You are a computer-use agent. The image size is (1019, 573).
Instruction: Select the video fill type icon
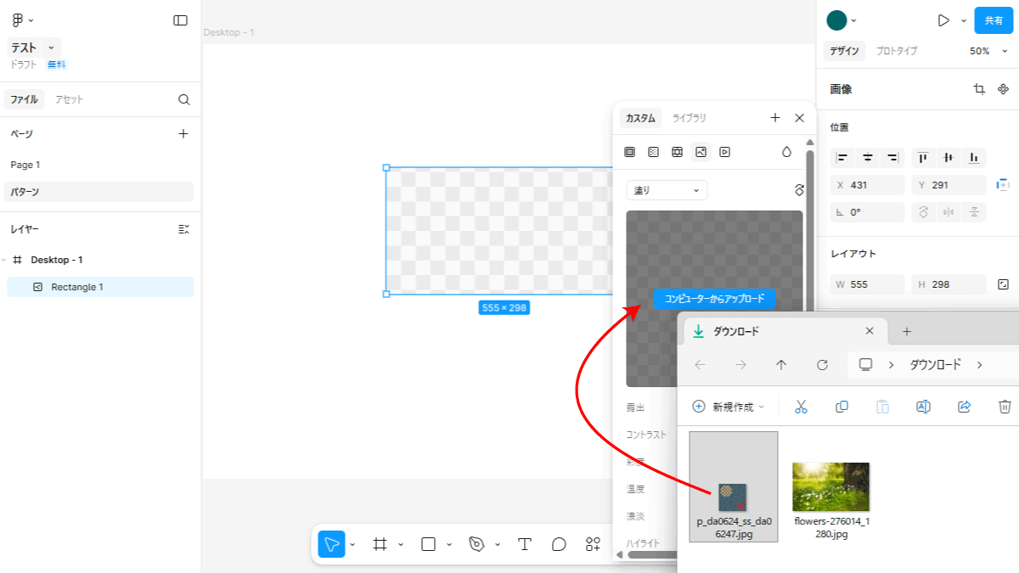coord(724,152)
